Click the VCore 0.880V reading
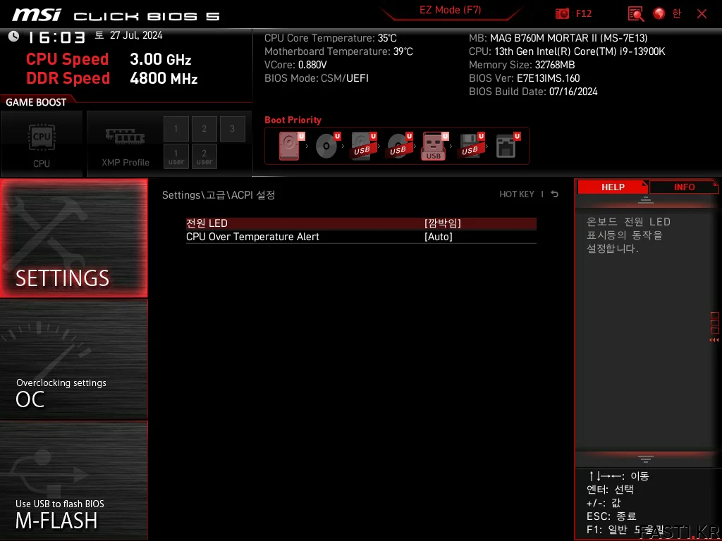Image resolution: width=722 pixels, height=541 pixels. (295, 65)
